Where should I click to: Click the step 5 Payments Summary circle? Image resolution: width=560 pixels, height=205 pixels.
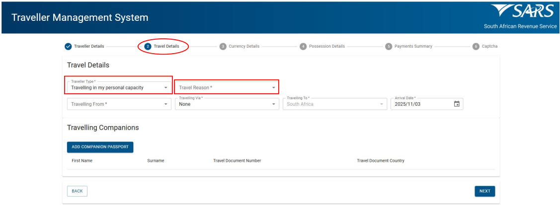point(389,46)
